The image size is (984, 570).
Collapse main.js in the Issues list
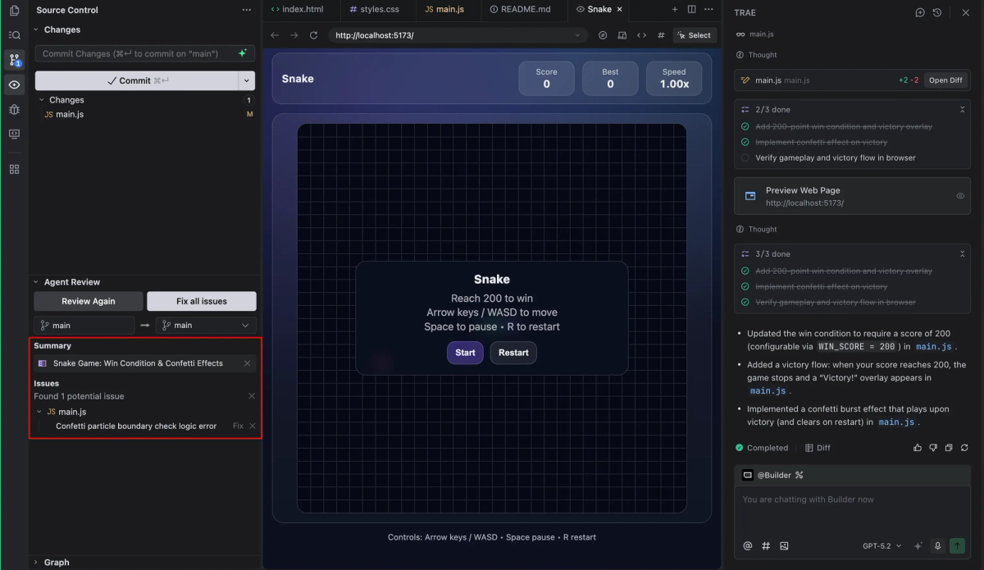coord(39,412)
